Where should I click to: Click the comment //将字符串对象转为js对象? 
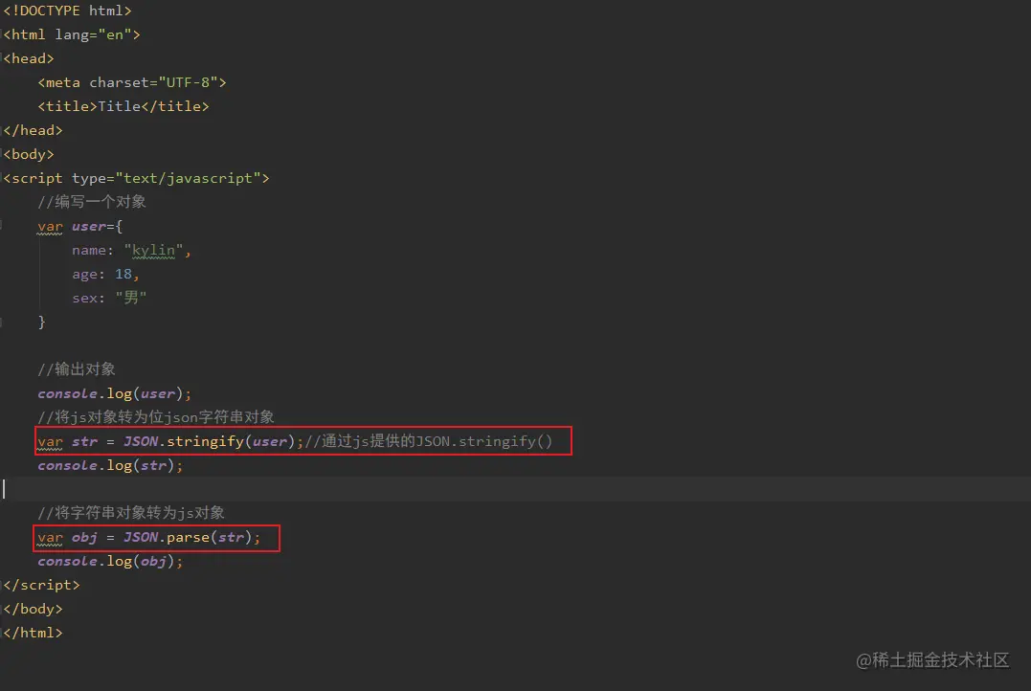click(131, 513)
